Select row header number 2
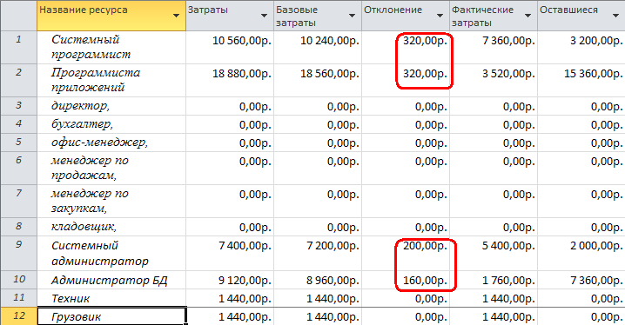The height and width of the screenshot is (325, 625). 19,80
